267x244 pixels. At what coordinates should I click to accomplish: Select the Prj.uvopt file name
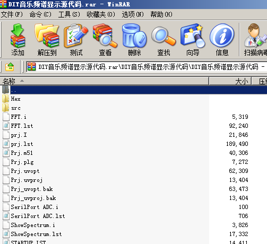25,171
